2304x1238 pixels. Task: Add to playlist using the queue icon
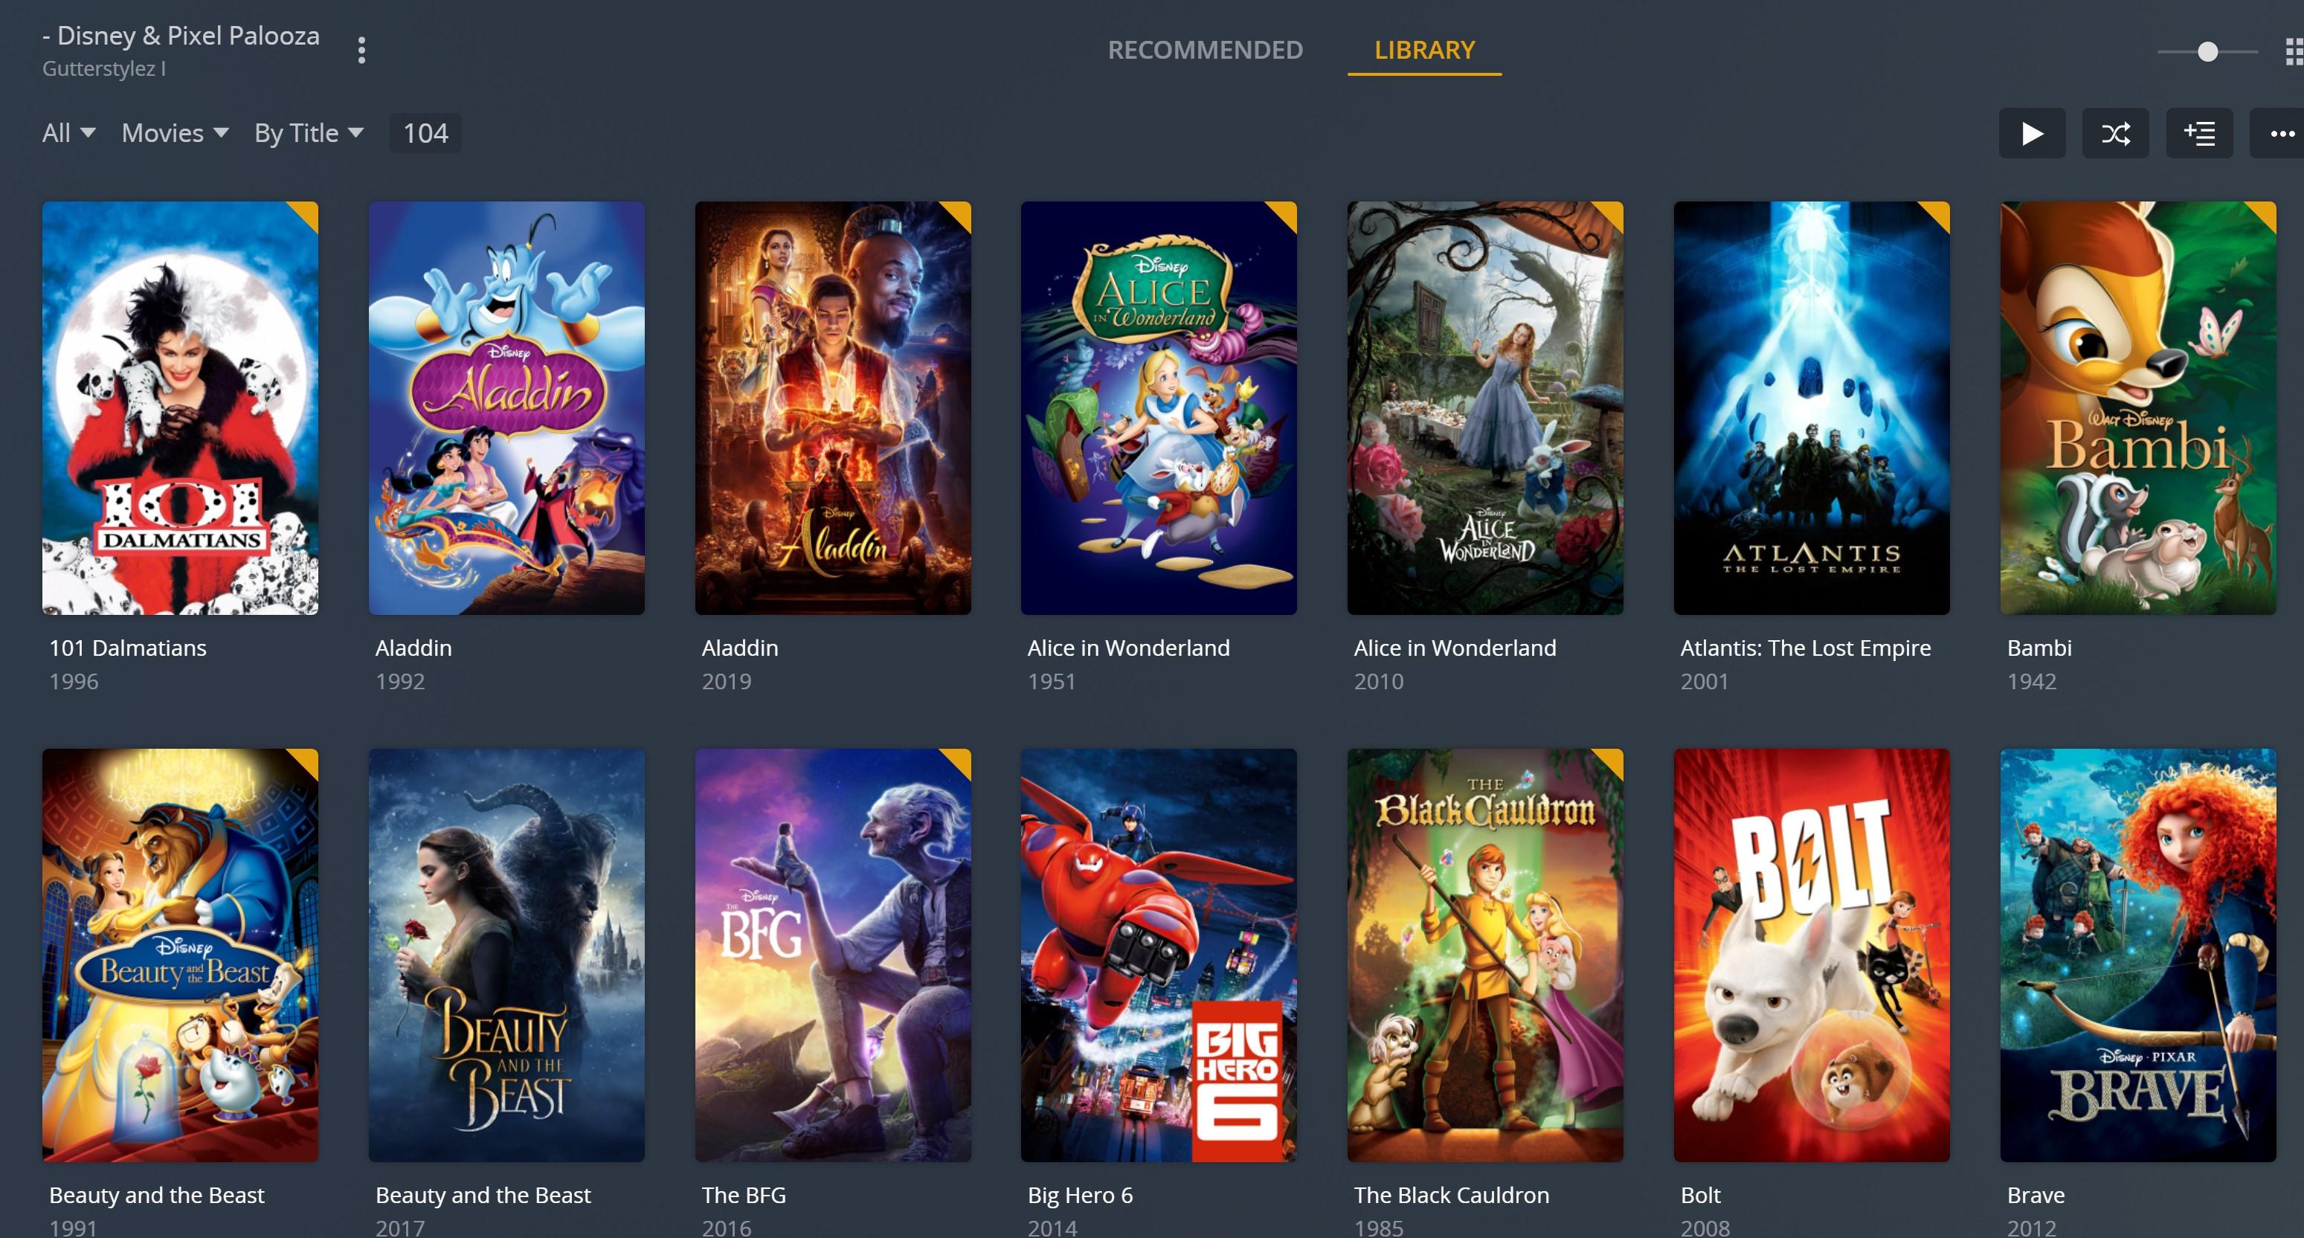tap(2199, 133)
